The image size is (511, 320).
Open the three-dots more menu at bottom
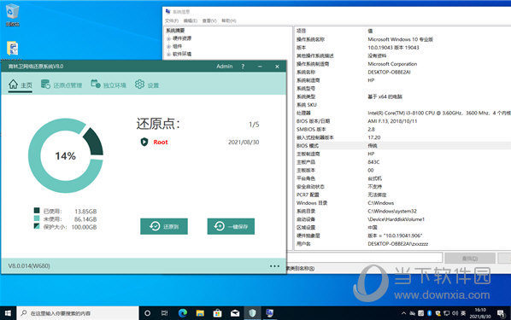tap(274, 266)
